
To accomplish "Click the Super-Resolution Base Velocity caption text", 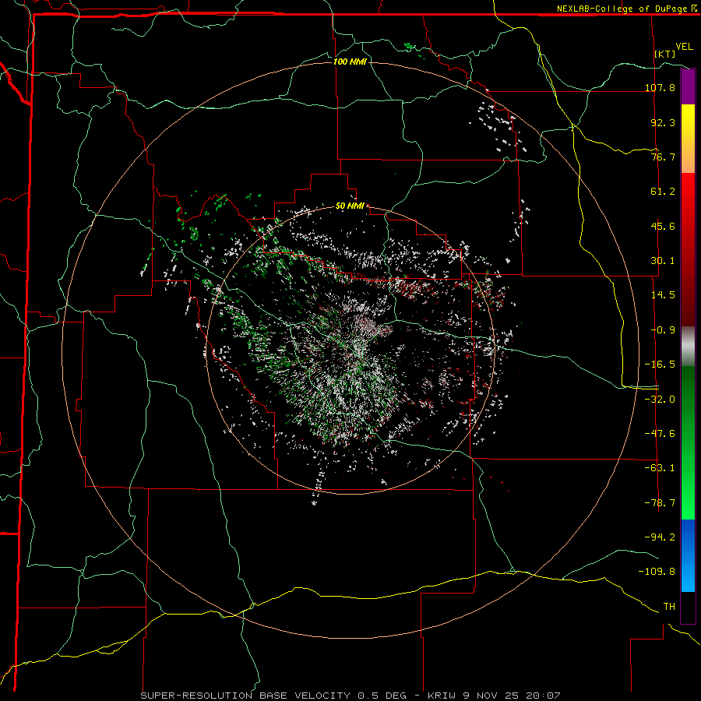I will click(x=350, y=696).
